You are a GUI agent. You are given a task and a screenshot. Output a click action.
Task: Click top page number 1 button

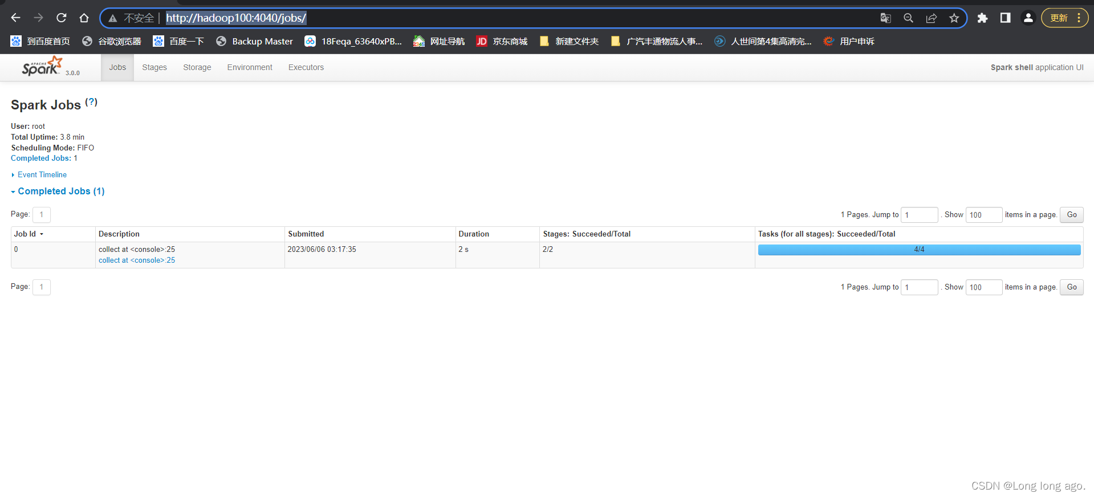click(42, 215)
